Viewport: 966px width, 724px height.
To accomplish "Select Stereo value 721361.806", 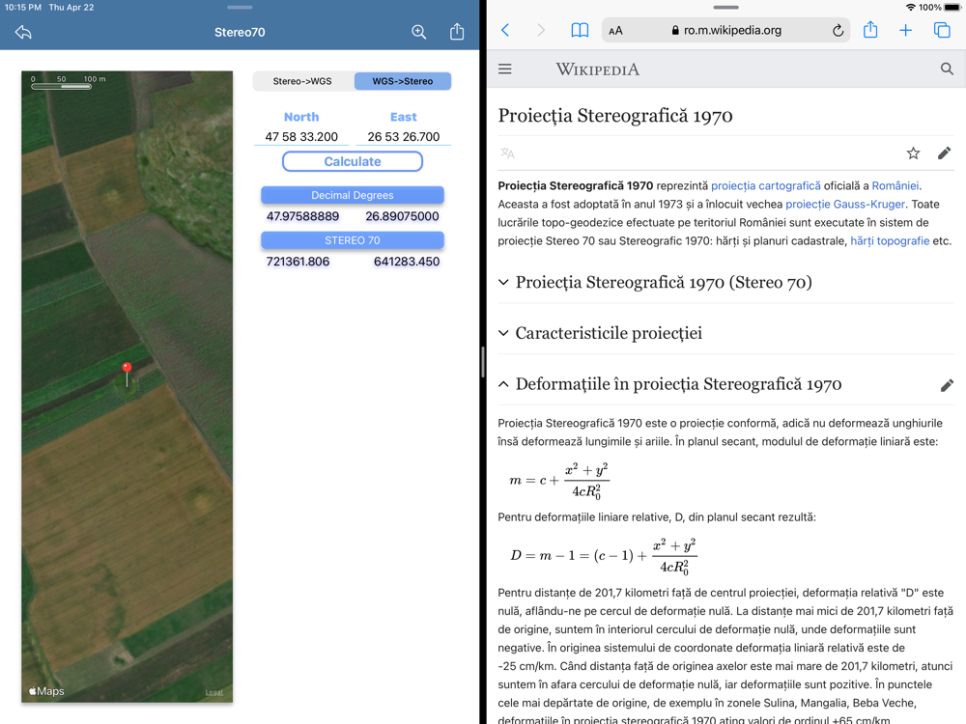I will [x=298, y=262].
